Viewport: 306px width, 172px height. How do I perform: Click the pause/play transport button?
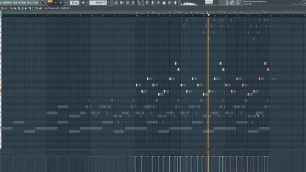pyautogui.click(x=55, y=3)
